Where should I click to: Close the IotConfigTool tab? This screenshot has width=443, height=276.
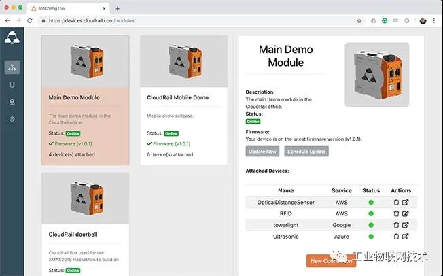pos(104,8)
